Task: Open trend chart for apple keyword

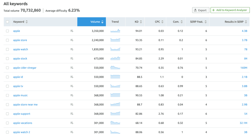Action: (115, 31)
